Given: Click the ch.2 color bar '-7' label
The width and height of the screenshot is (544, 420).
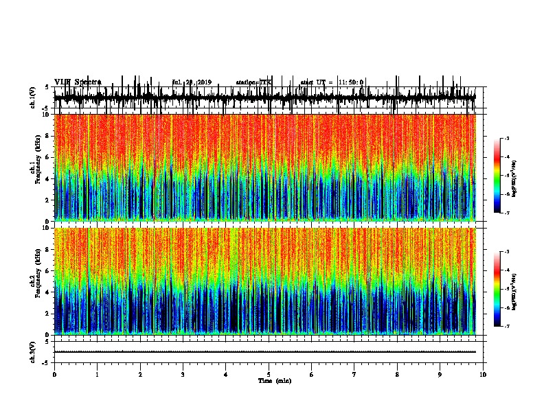Looking at the screenshot, I should (506, 326).
